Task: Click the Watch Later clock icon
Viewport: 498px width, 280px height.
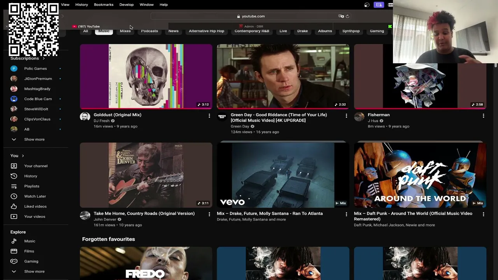Action: [x=14, y=196]
